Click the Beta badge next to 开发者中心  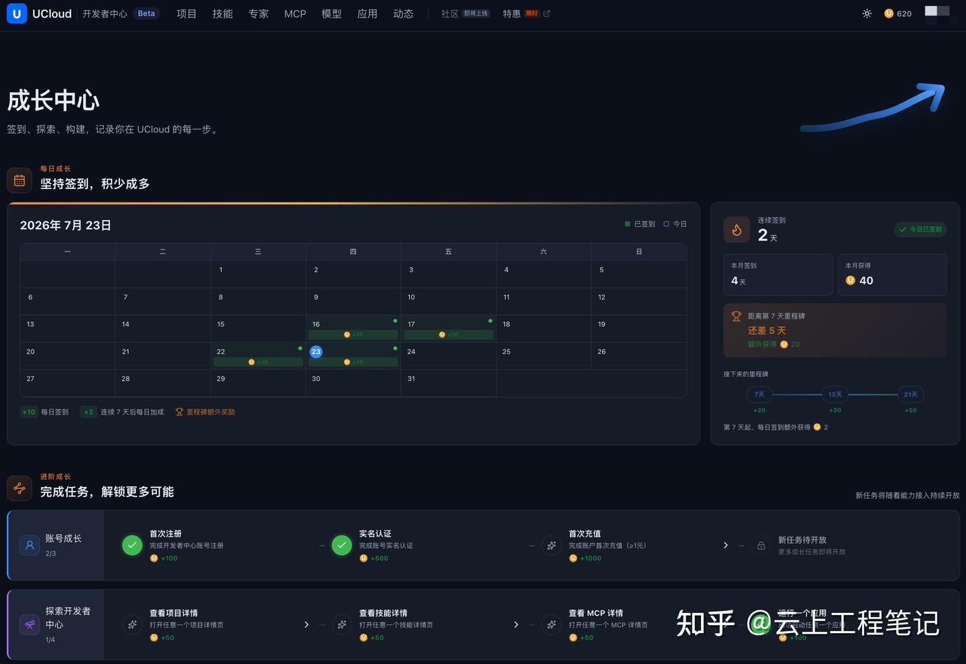pyautogui.click(x=146, y=13)
